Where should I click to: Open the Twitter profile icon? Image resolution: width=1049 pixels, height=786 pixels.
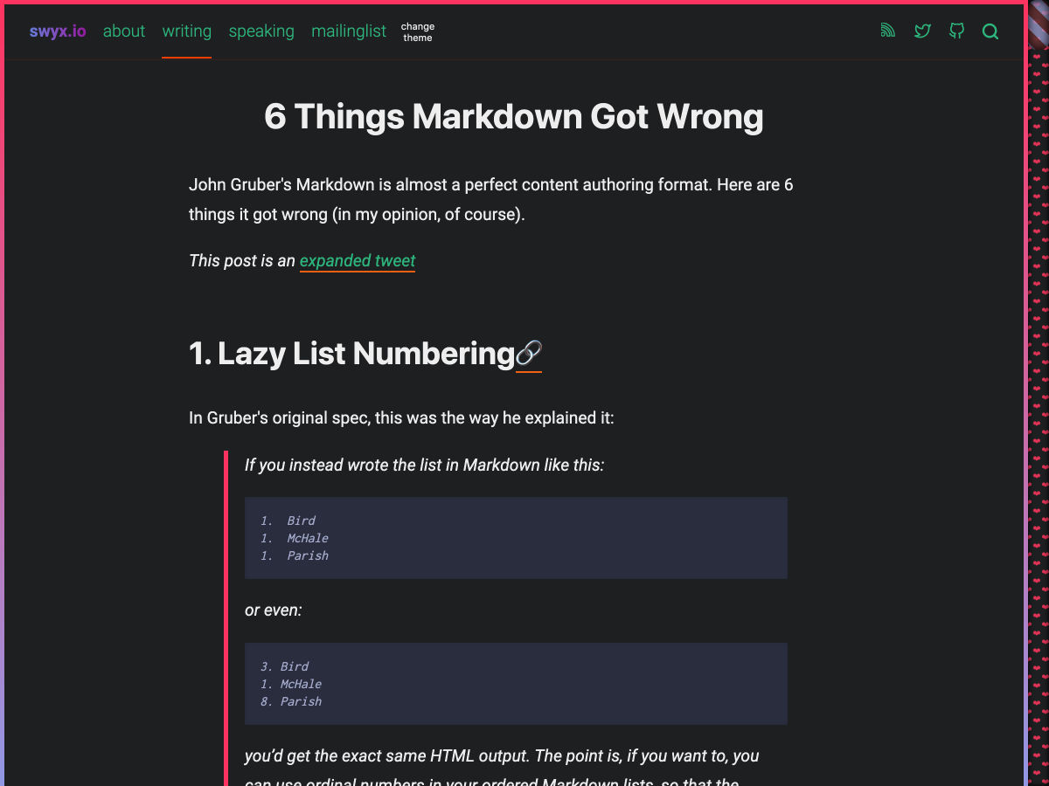point(922,31)
